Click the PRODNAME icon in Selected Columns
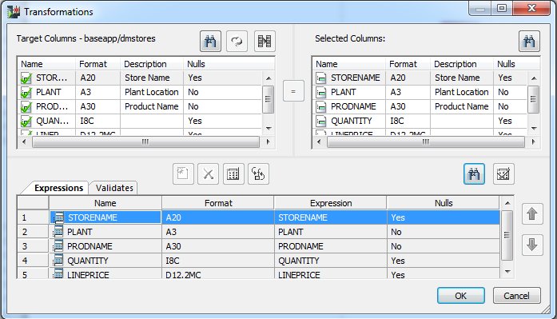 click(321, 107)
